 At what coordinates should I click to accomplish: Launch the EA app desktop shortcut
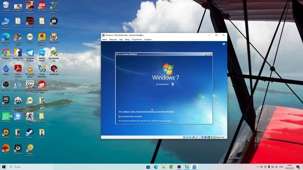(x=6, y=149)
